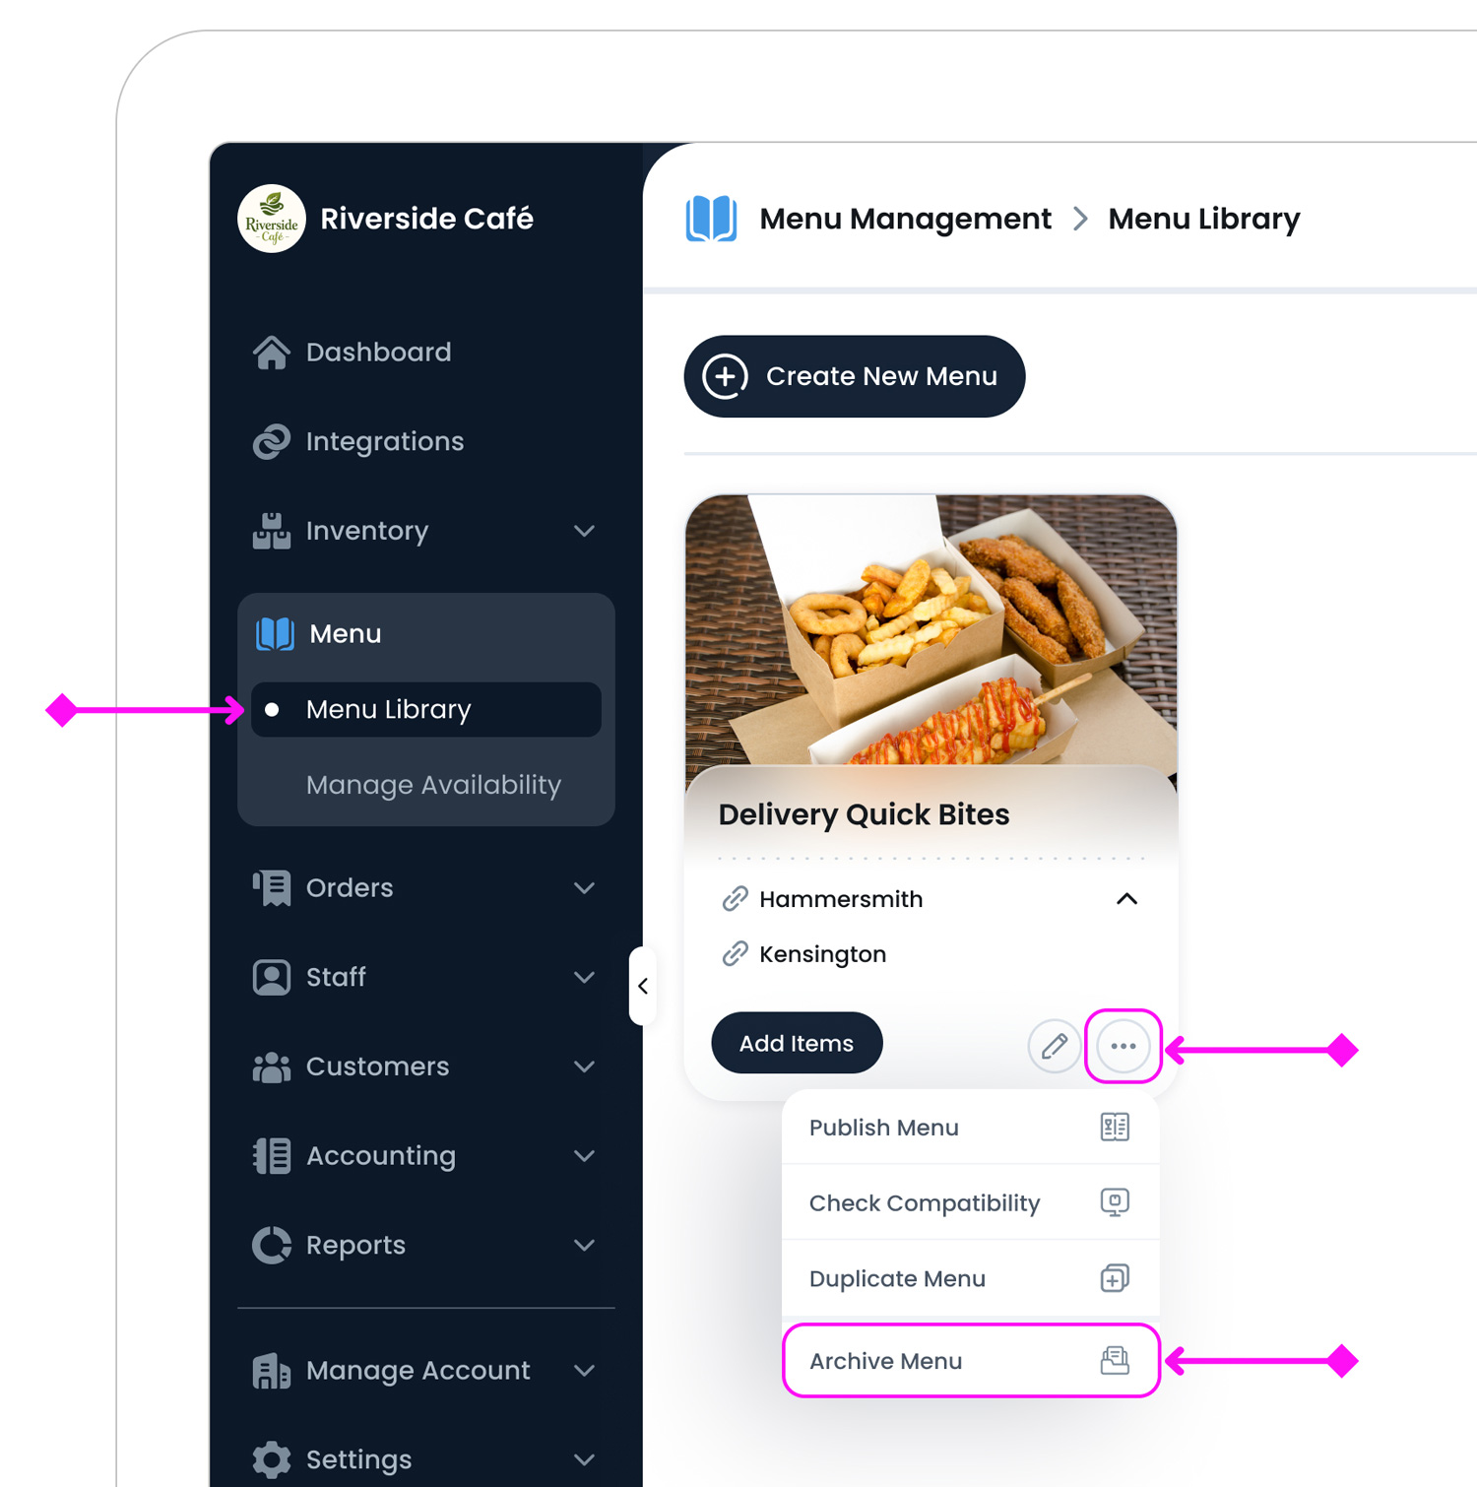The image size is (1477, 1487).
Task: Collapse the Hammersmith locations list
Action: pyautogui.click(x=1127, y=899)
